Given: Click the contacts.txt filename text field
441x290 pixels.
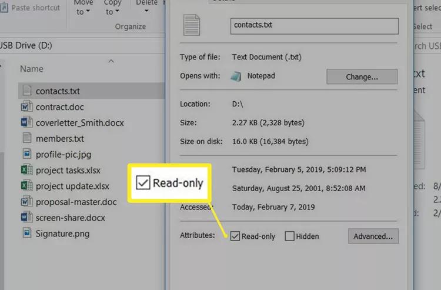Looking at the screenshot, I should (x=315, y=26).
